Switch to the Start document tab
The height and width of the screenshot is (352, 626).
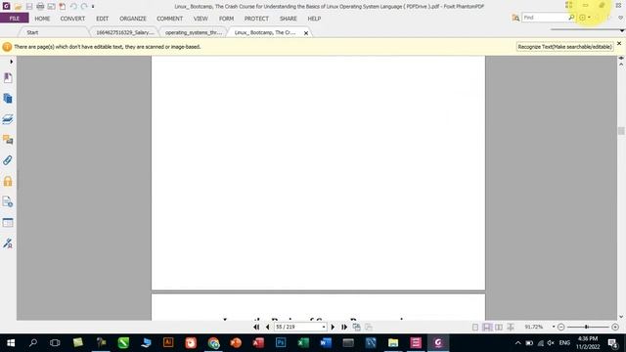32,32
